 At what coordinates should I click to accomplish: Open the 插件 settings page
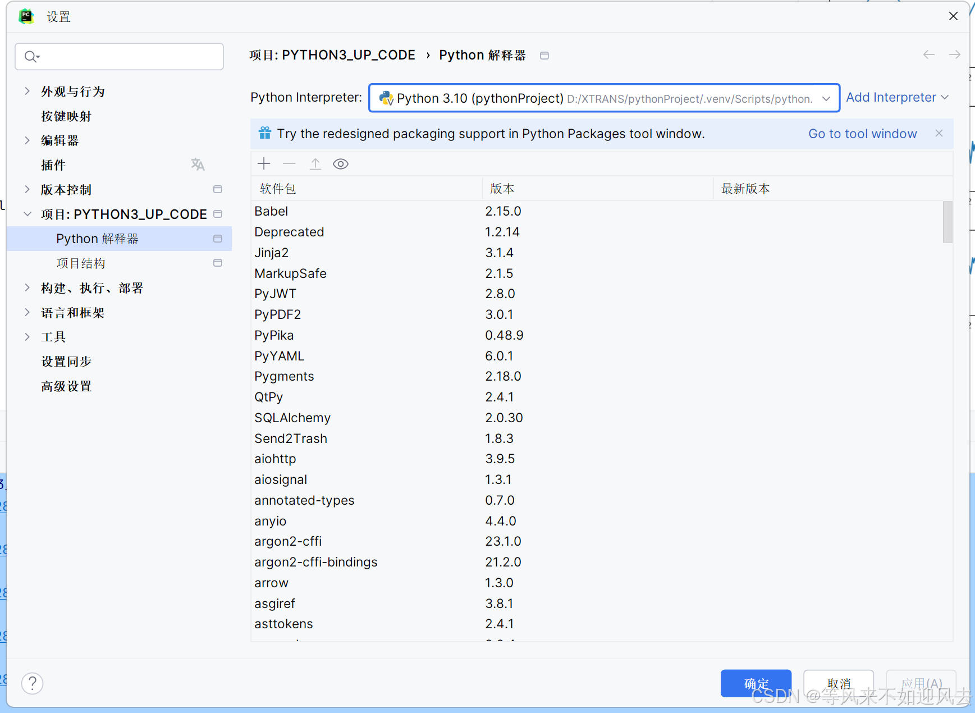click(53, 165)
